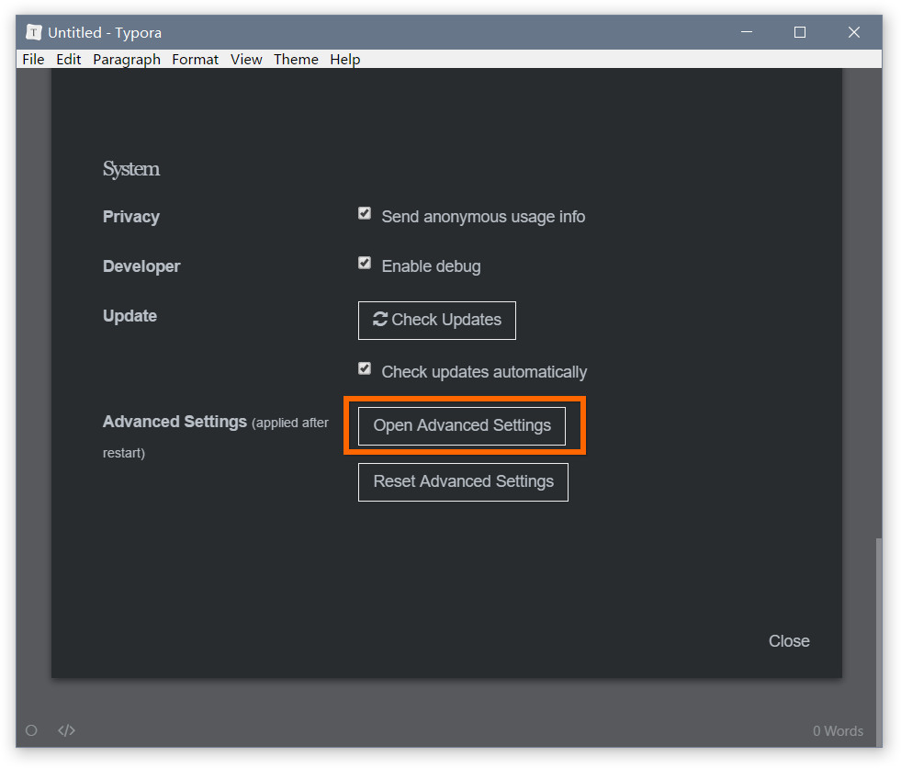901x768 pixels.
Task: Open the Theme menu
Action: (296, 59)
